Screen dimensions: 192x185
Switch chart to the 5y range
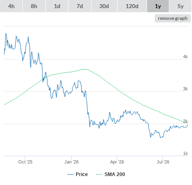tap(180, 6)
